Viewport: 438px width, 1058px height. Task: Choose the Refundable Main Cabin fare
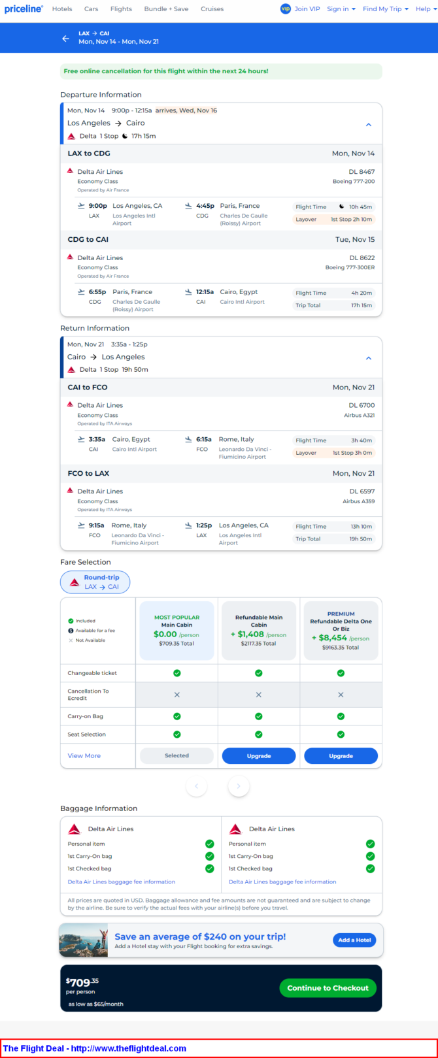[x=259, y=630]
